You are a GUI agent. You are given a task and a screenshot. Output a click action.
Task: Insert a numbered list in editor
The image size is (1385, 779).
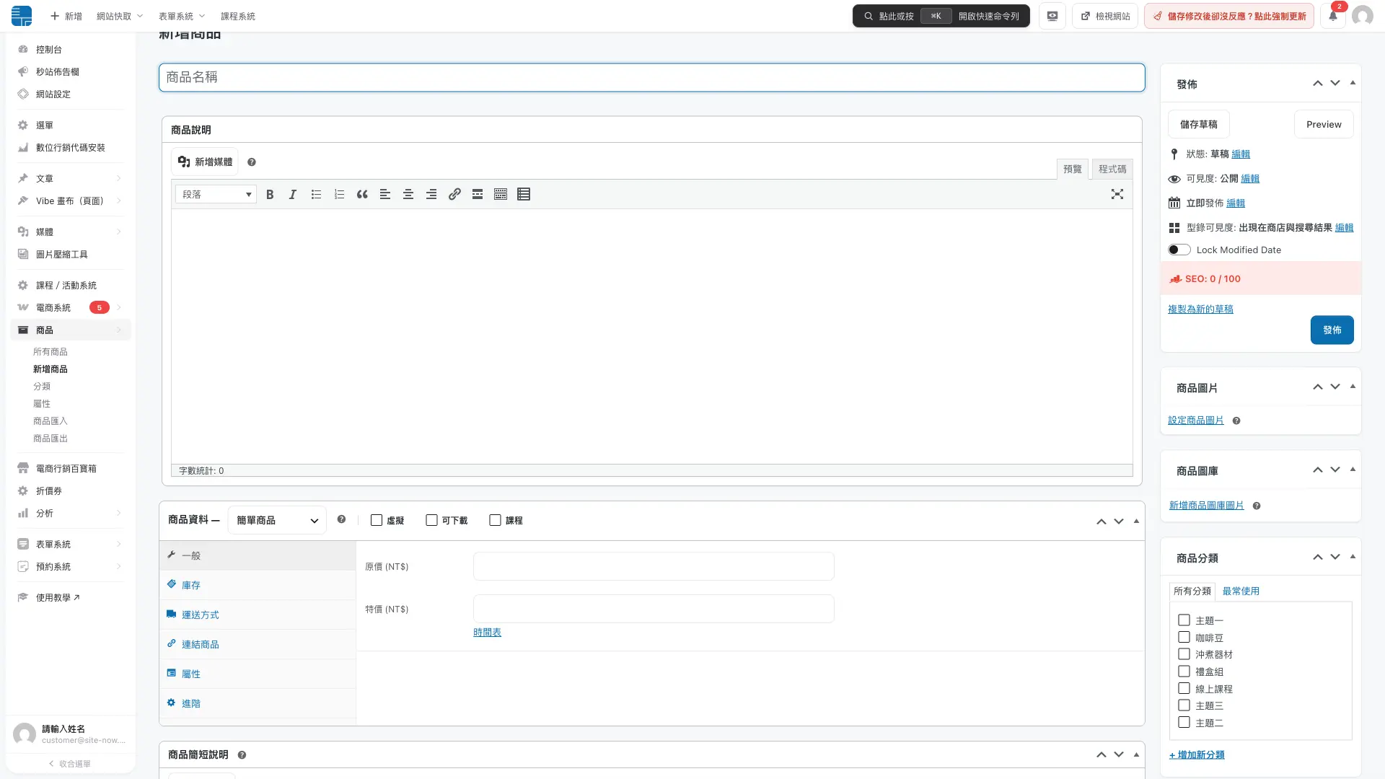[339, 195]
